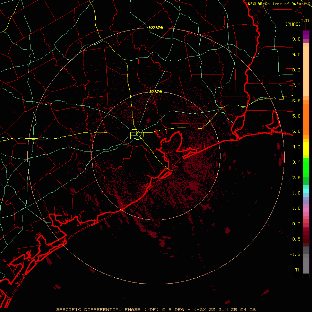This screenshot has height=312, width=312.
Task: Click the 1.0 value on the color scale
Action: (x=296, y=208)
